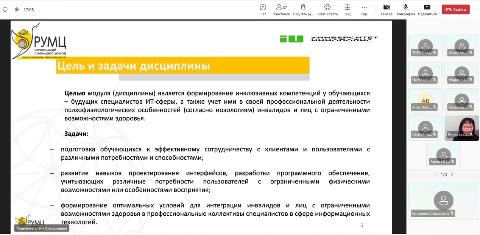Click the muted mic icon for Булдаков...

[x=471, y=135]
